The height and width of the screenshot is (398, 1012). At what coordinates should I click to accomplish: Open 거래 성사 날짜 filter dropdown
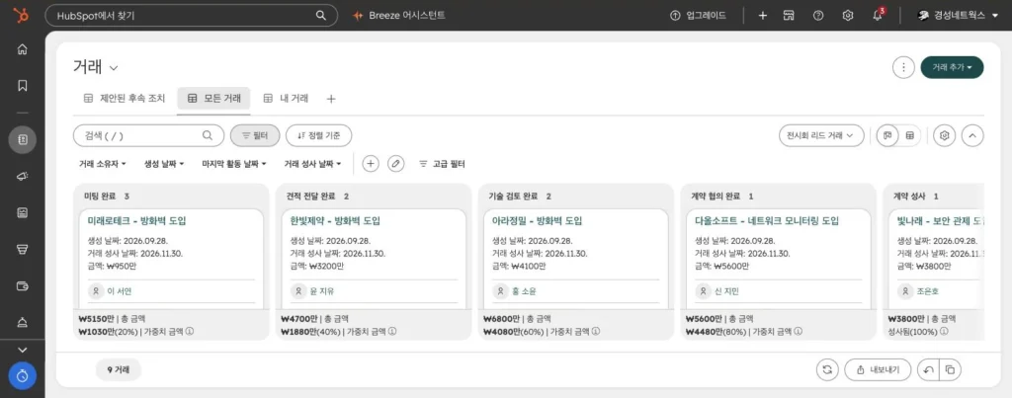(x=312, y=164)
